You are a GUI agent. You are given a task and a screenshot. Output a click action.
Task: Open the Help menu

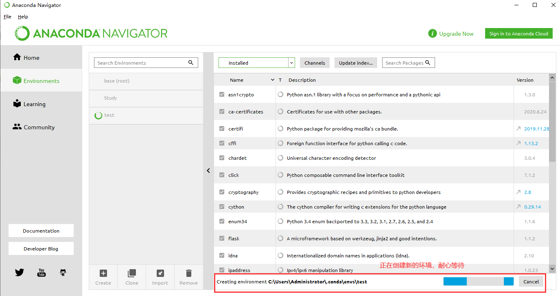point(23,17)
